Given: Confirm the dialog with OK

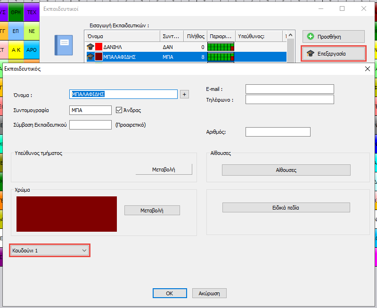Looking at the screenshot, I should tap(170, 293).
